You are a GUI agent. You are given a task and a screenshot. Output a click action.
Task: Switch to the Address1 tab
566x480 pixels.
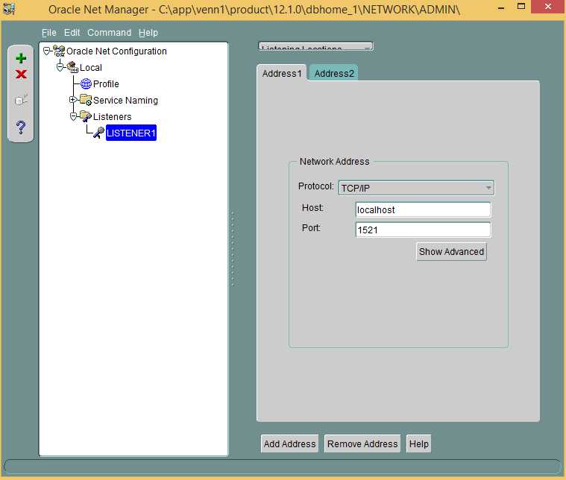coord(282,73)
